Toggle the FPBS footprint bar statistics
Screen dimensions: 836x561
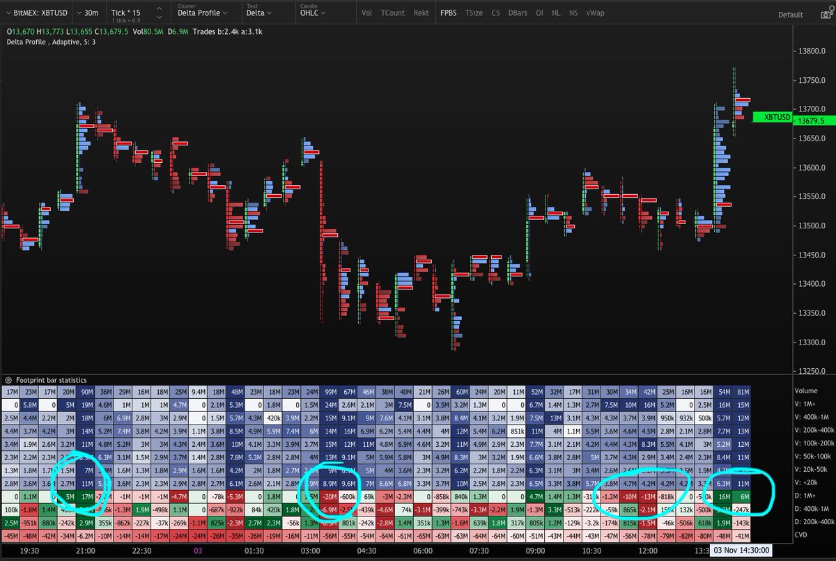click(x=449, y=13)
